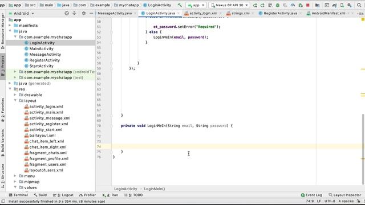
Task: Collapse the layout folder arrow
Action: pos(15,100)
